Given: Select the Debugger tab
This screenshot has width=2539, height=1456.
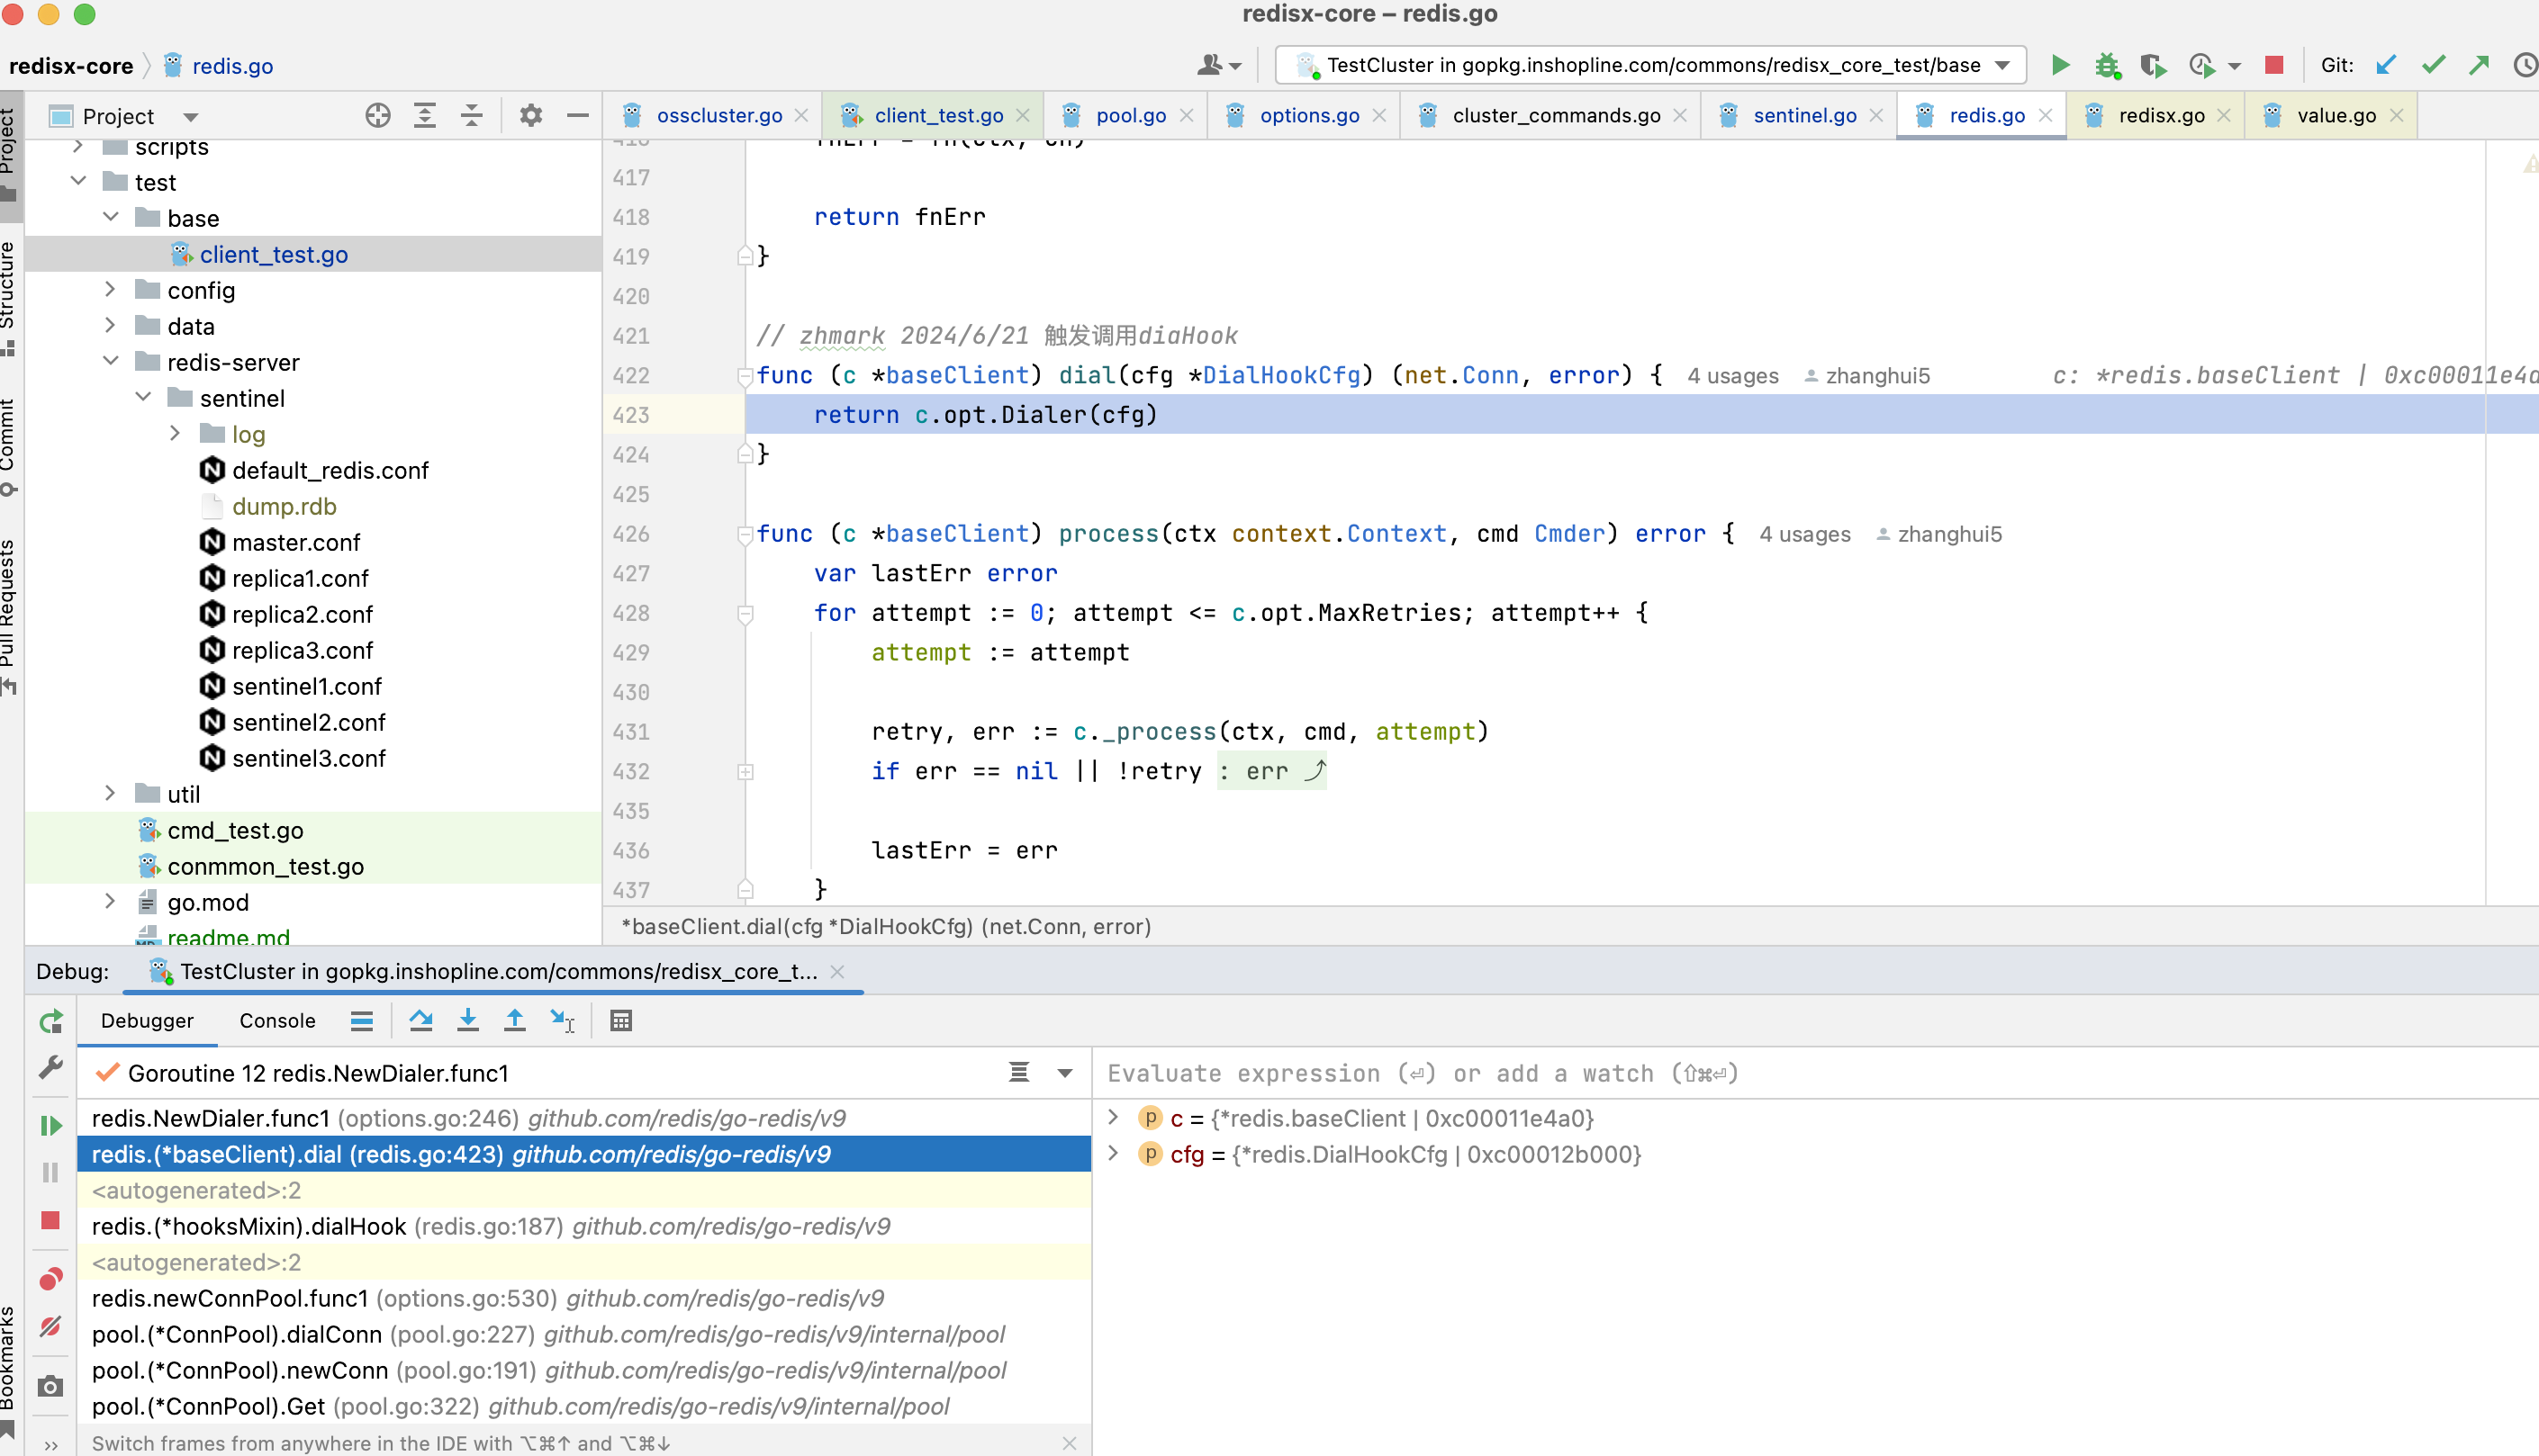Looking at the screenshot, I should pos(147,1021).
